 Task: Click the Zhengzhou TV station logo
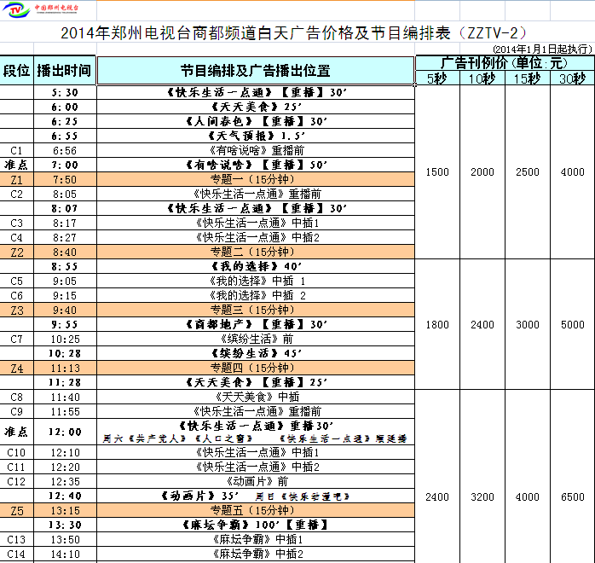40,9
